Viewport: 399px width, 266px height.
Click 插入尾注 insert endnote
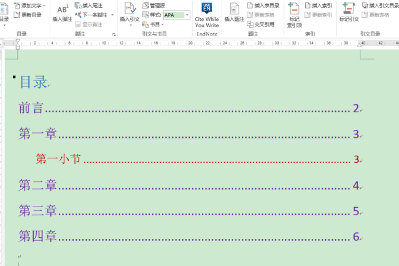[89, 6]
